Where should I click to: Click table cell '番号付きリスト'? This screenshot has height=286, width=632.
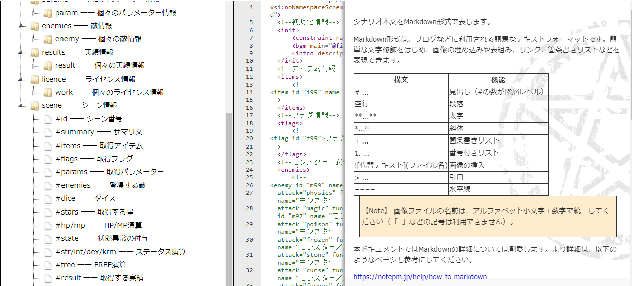click(x=498, y=153)
